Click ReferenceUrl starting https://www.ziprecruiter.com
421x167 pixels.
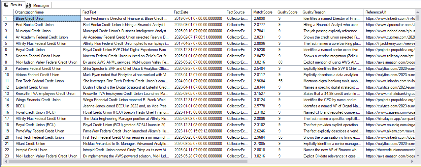pos(390,25)
